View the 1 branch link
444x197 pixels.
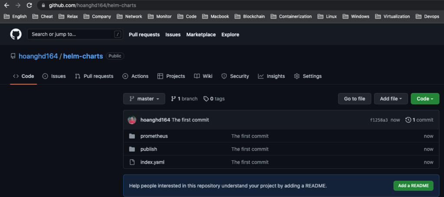point(184,99)
